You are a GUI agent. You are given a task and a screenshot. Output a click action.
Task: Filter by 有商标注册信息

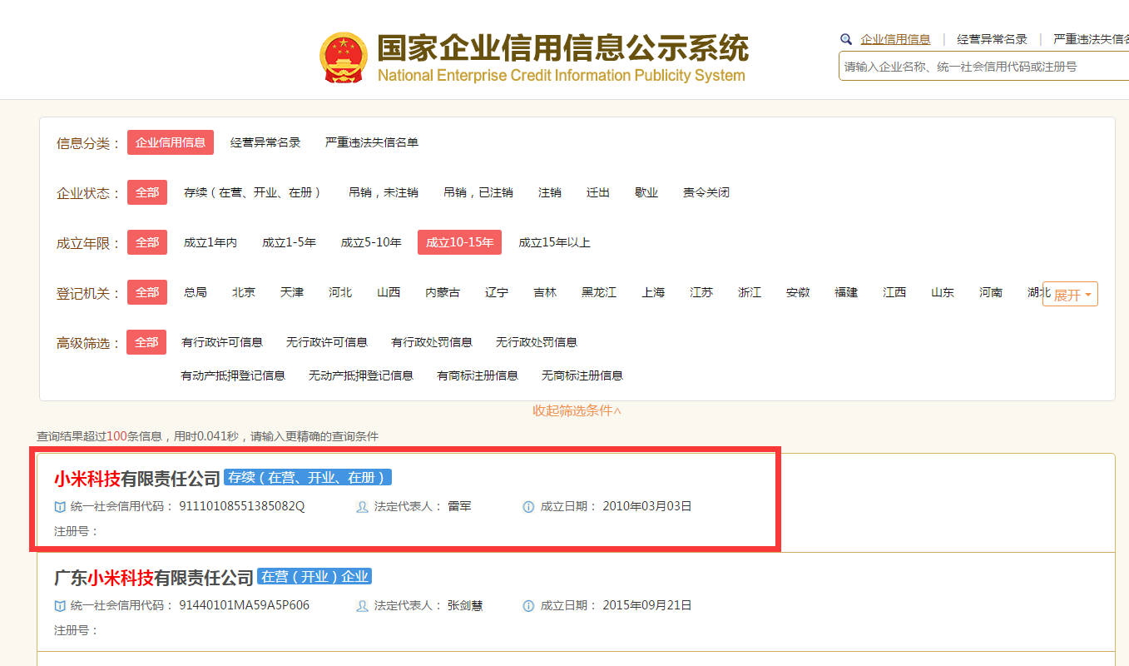(478, 375)
